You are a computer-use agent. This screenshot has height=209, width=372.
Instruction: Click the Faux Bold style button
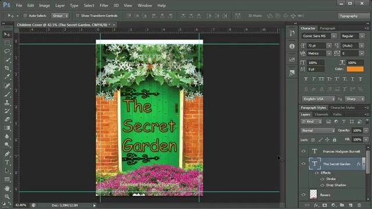pyautogui.click(x=306, y=79)
